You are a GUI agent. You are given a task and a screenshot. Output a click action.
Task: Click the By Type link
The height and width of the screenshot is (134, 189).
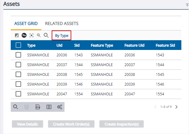click(x=61, y=36)
